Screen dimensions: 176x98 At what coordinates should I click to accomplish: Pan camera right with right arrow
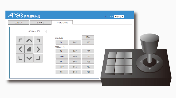click(x=38, y=49)
